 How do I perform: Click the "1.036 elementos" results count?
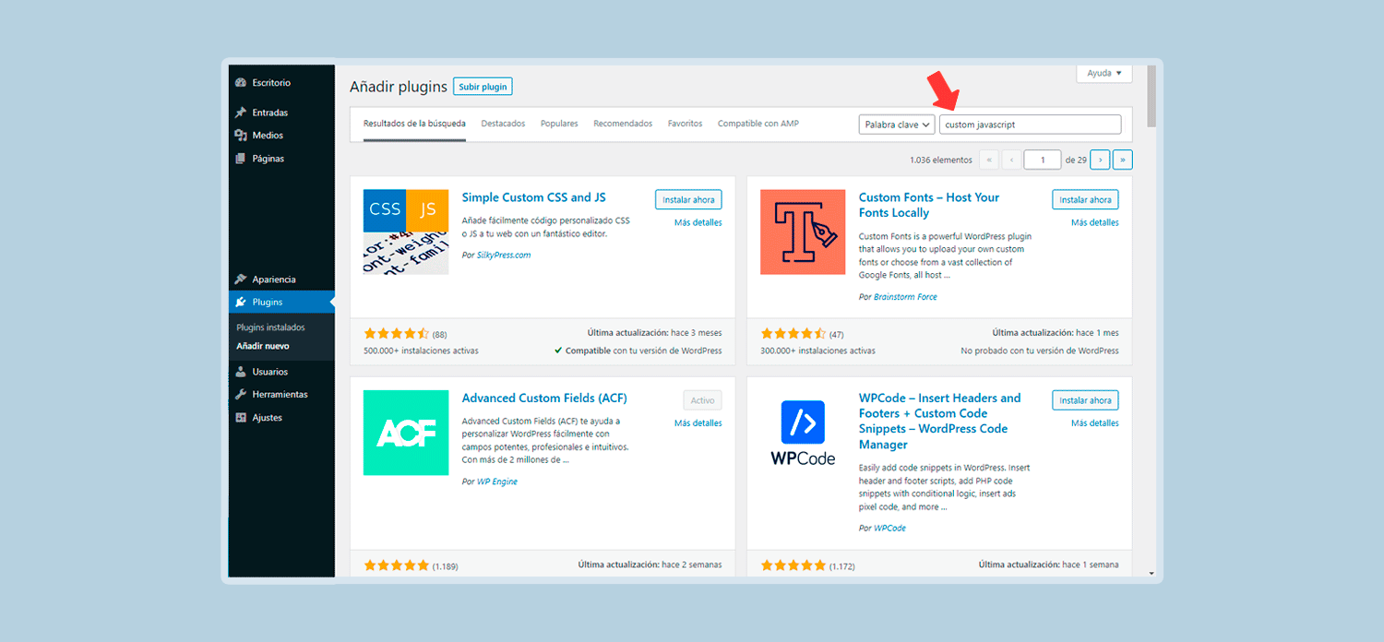pyautogui.click(x=941, y=160)
